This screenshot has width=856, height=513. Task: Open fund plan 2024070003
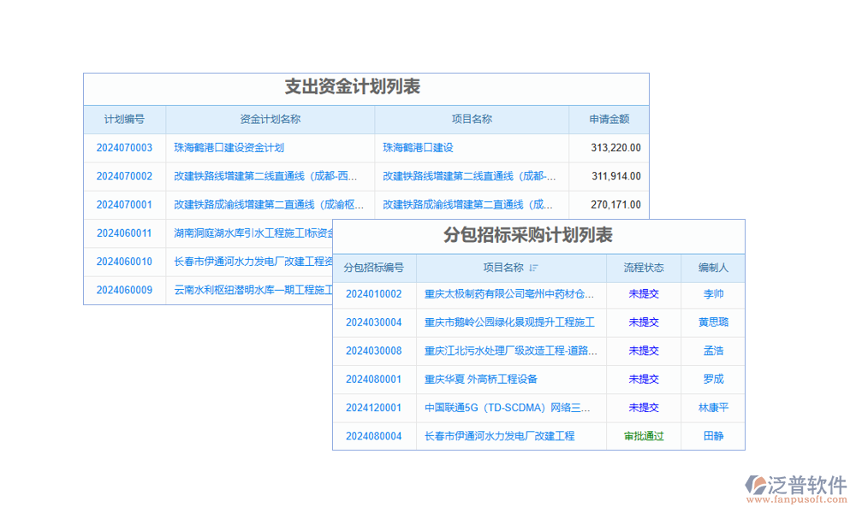pos(125,147)
